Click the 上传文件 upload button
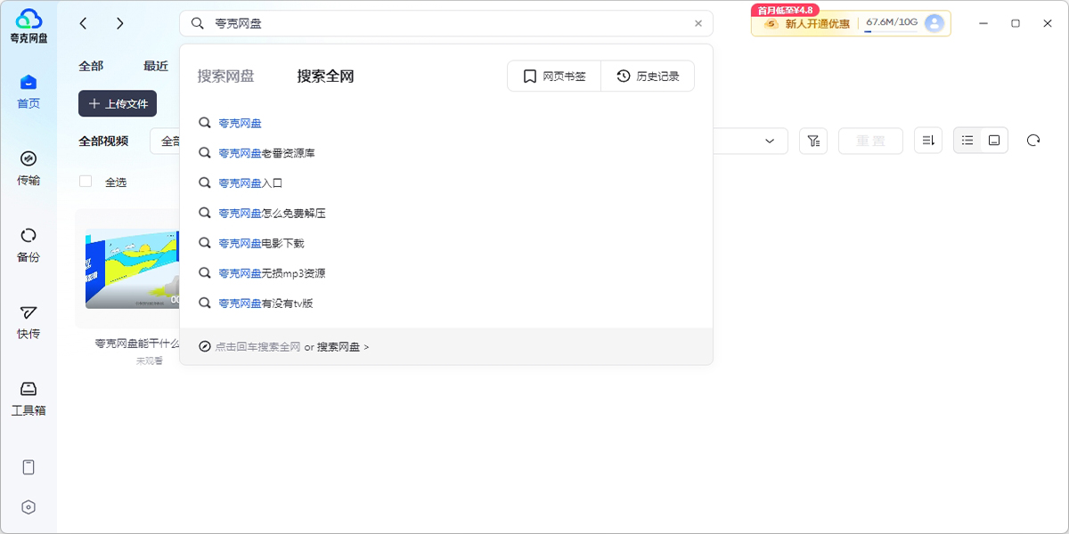This screenshot has height=534, width=1069. pos(118,103)
